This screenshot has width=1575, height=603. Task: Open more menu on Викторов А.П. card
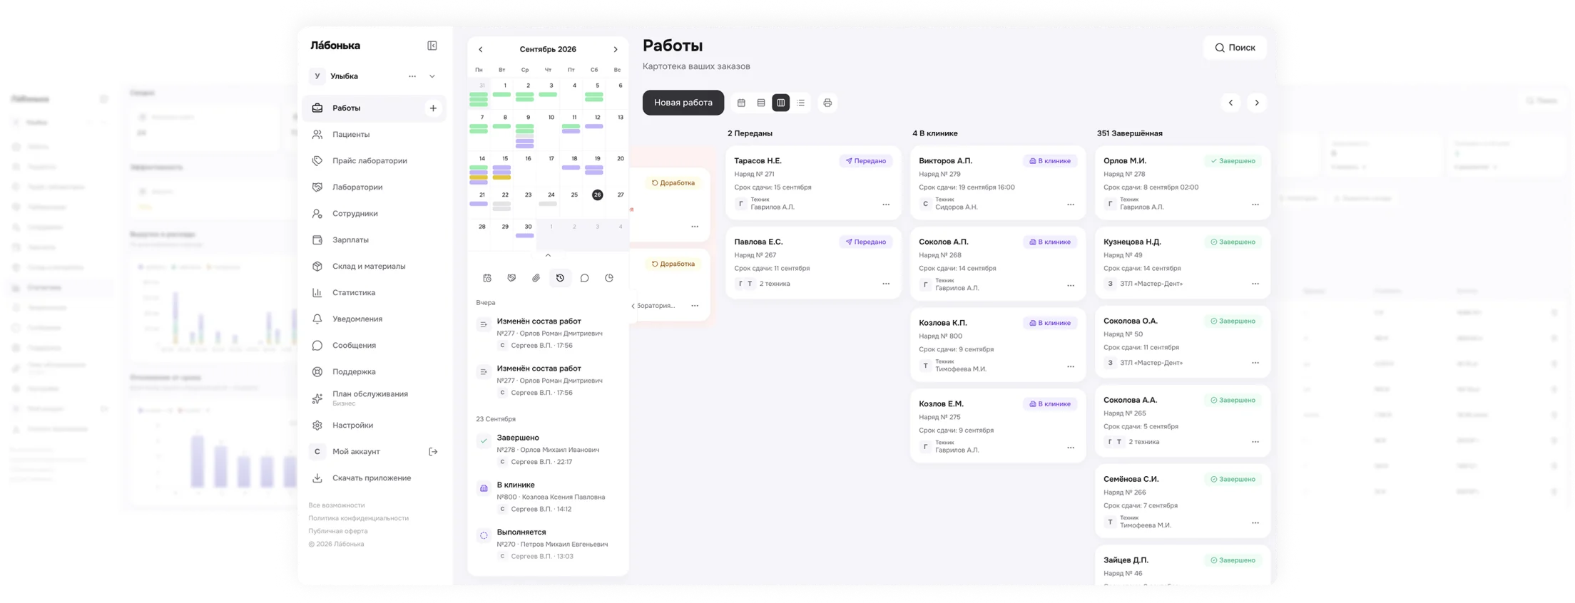pyautogui.click(x=1071, y=205)
